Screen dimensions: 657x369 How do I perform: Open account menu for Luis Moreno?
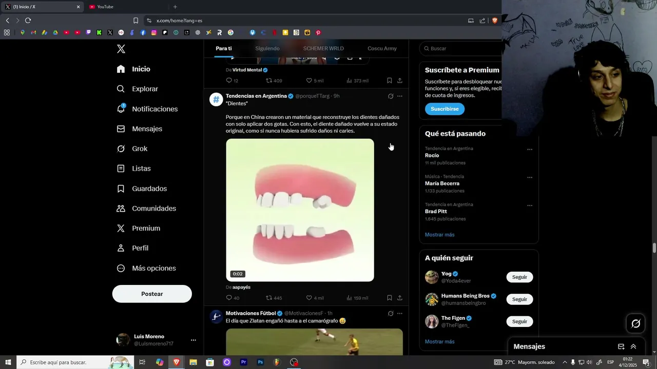click(x=156, y=340)
